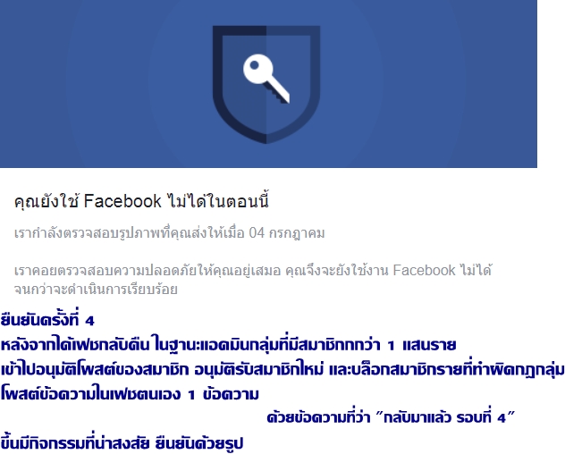Click the word Facebook in the heading
565x454 pixels.
click(x=122, y=201)
